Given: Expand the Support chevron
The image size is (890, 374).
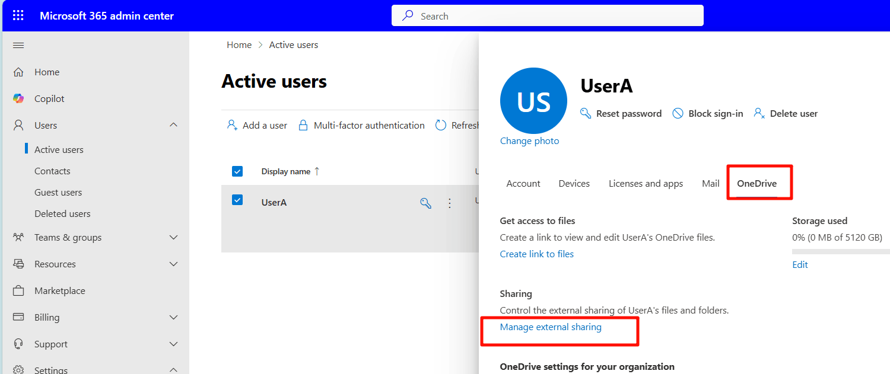Looking at the screenshot, I should pos(173,344).
